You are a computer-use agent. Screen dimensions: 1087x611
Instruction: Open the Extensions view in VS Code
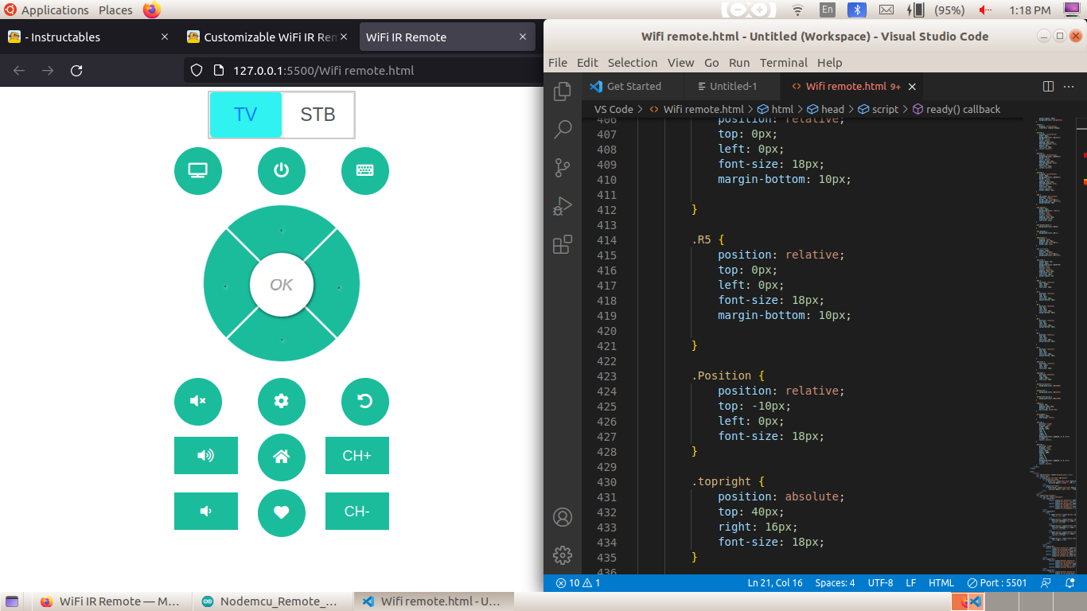[563, 243]
